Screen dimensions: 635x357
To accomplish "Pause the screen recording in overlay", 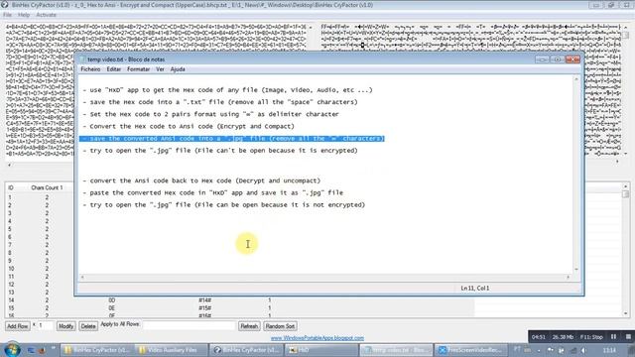I will (613, 337).
